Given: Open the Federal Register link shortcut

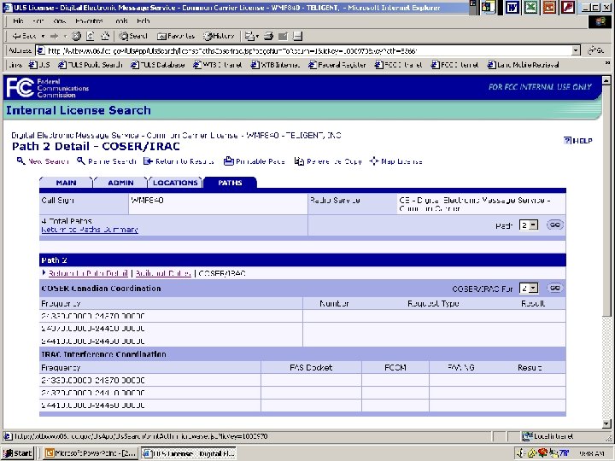Looking at the screenshot, I should [337, 65].
